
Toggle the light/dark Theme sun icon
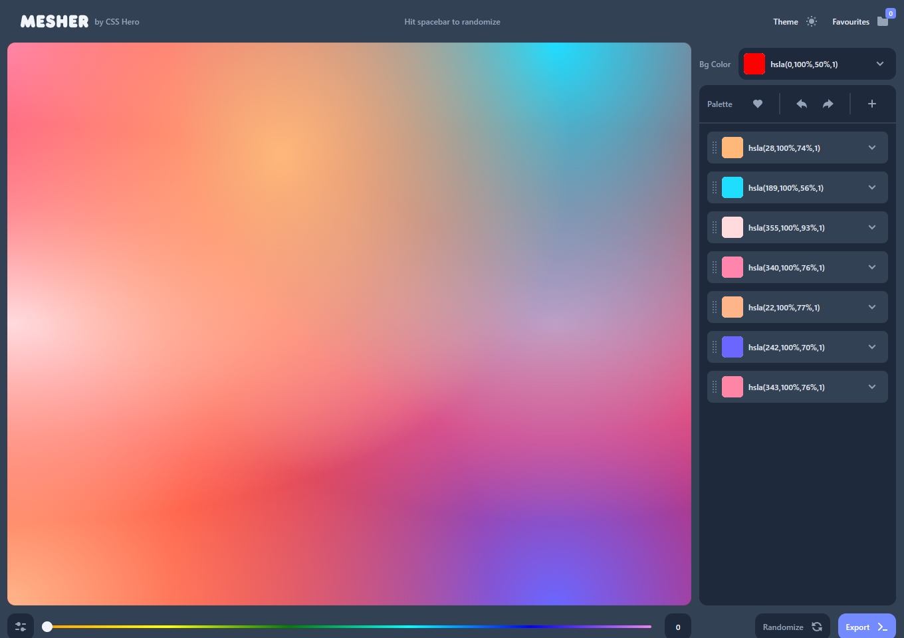coord(812,21)
